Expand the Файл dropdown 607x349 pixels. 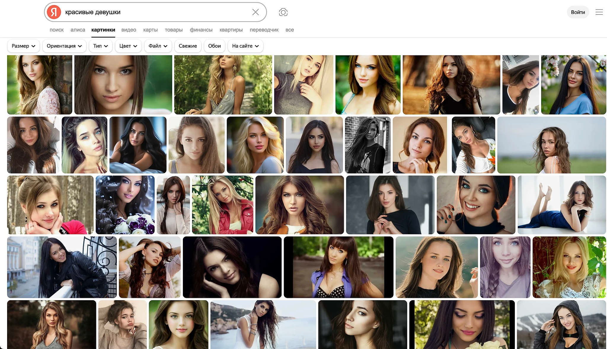158,46
